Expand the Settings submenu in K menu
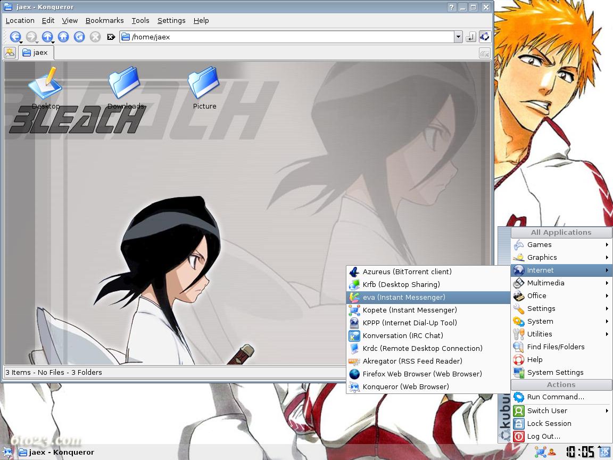This screenshot has height=460, width=613. (561, 309)
